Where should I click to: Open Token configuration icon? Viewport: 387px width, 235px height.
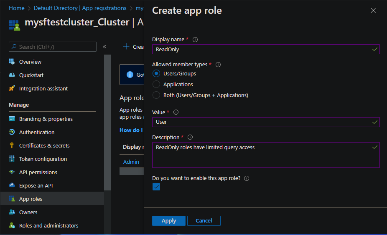pos(12,159)
